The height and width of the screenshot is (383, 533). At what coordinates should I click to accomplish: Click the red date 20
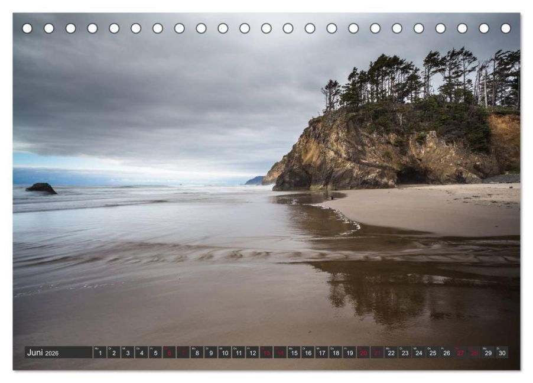[x=364, y=352]
